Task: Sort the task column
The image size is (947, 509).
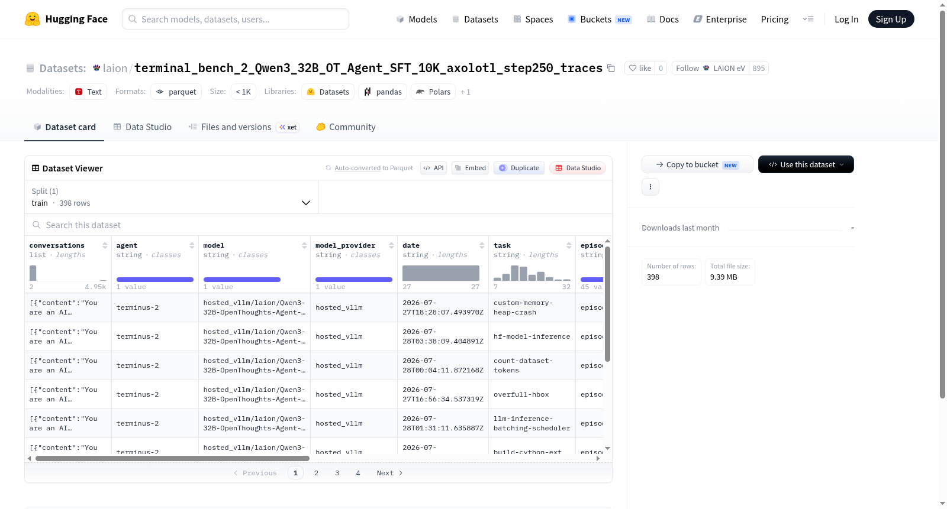Action: click(569, 245)
